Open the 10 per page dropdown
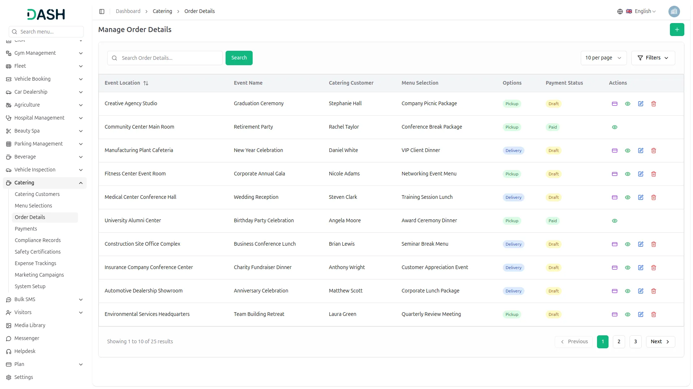 pyautogui.click(x=603, y=58)
